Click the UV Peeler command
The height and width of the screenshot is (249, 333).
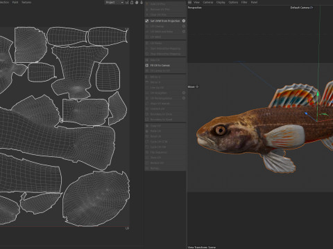point(165,43)
